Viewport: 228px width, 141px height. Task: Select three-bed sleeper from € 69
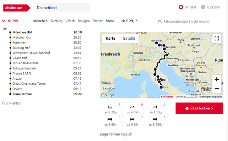(111, 121)
